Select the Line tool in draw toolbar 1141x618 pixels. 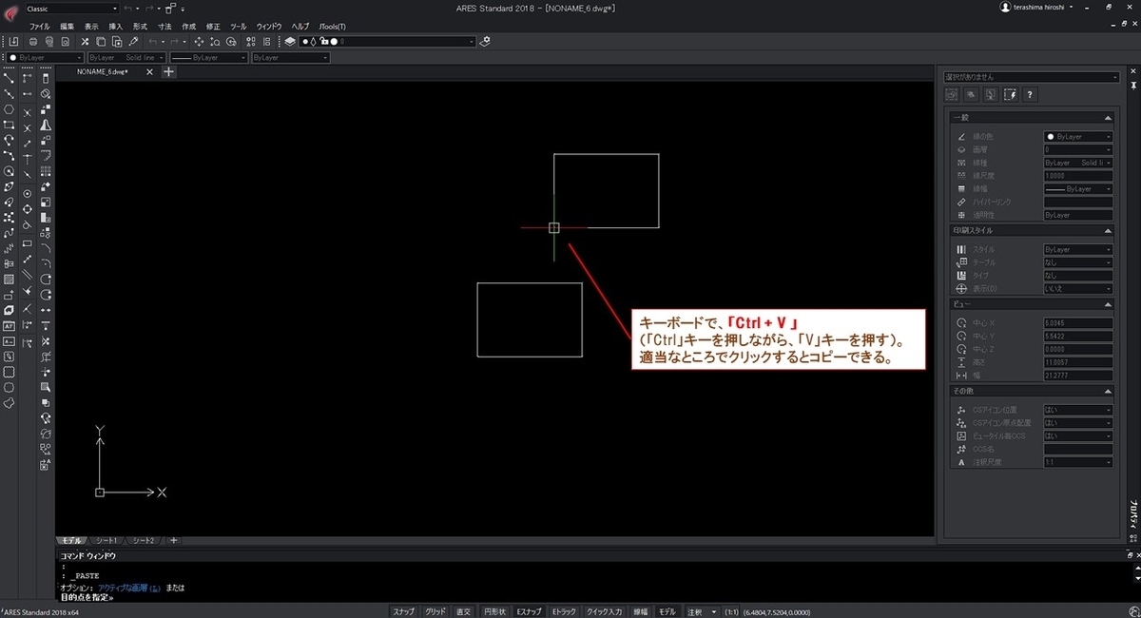coord(9,79)
